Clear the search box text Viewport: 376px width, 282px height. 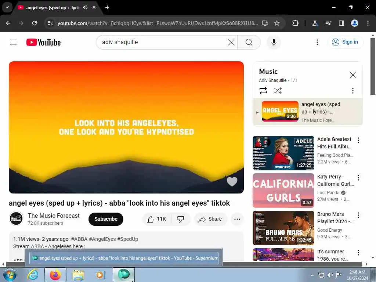(x=231, y=43)
